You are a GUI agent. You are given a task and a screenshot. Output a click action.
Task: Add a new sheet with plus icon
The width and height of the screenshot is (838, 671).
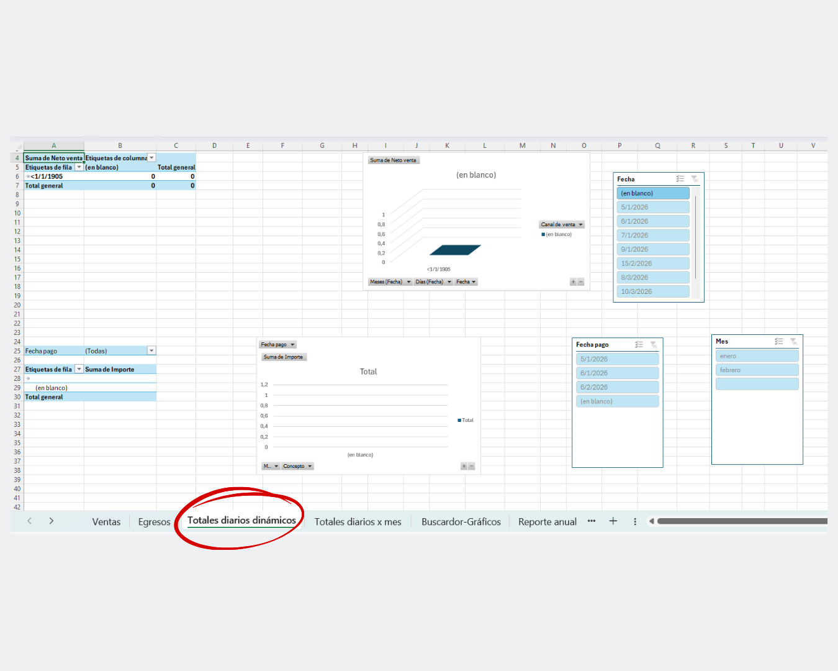click(x=613, y=521)
